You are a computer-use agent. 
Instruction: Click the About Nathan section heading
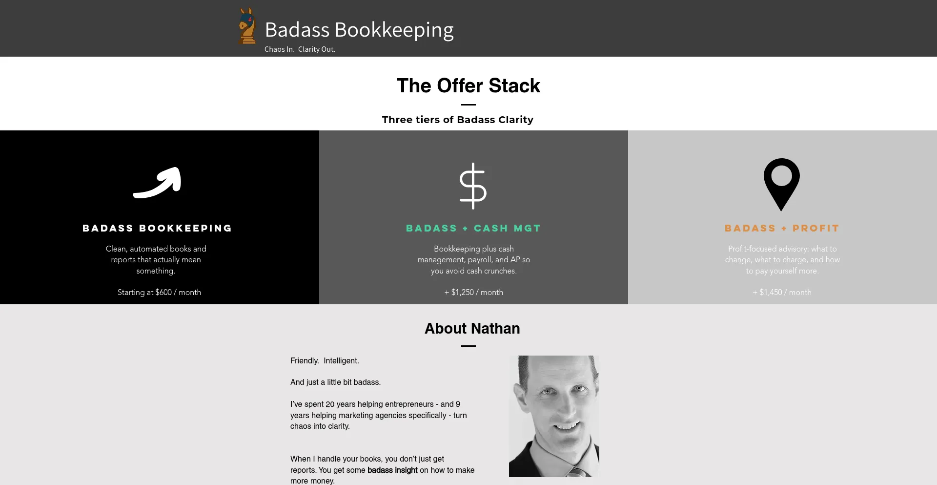(472, 328)
